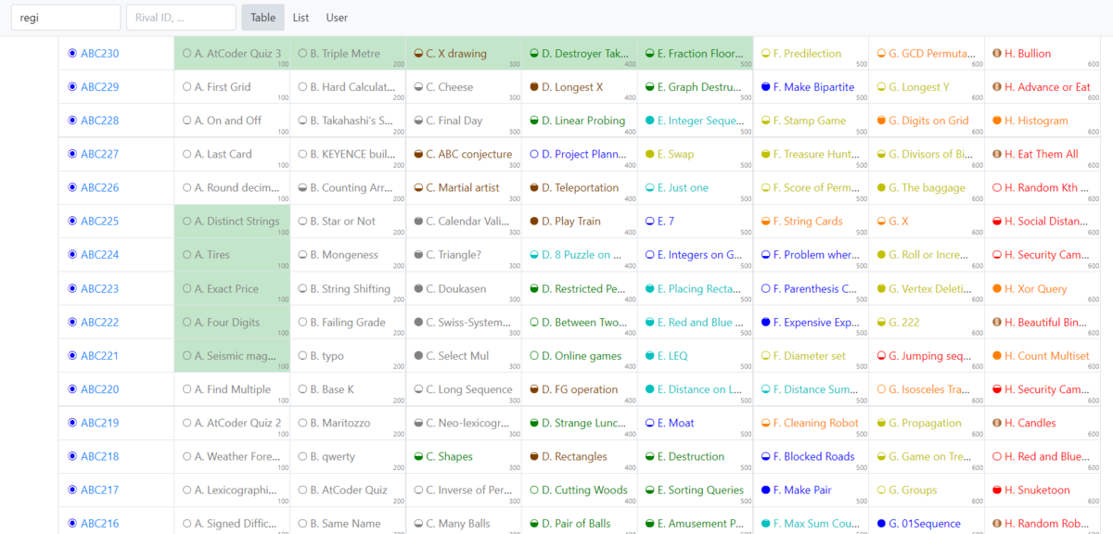This screenshot has width=1113, height=534.
Task: Click gray difficulty circle beside C. Calendar Vali...
Action: [x=418, y=222]
